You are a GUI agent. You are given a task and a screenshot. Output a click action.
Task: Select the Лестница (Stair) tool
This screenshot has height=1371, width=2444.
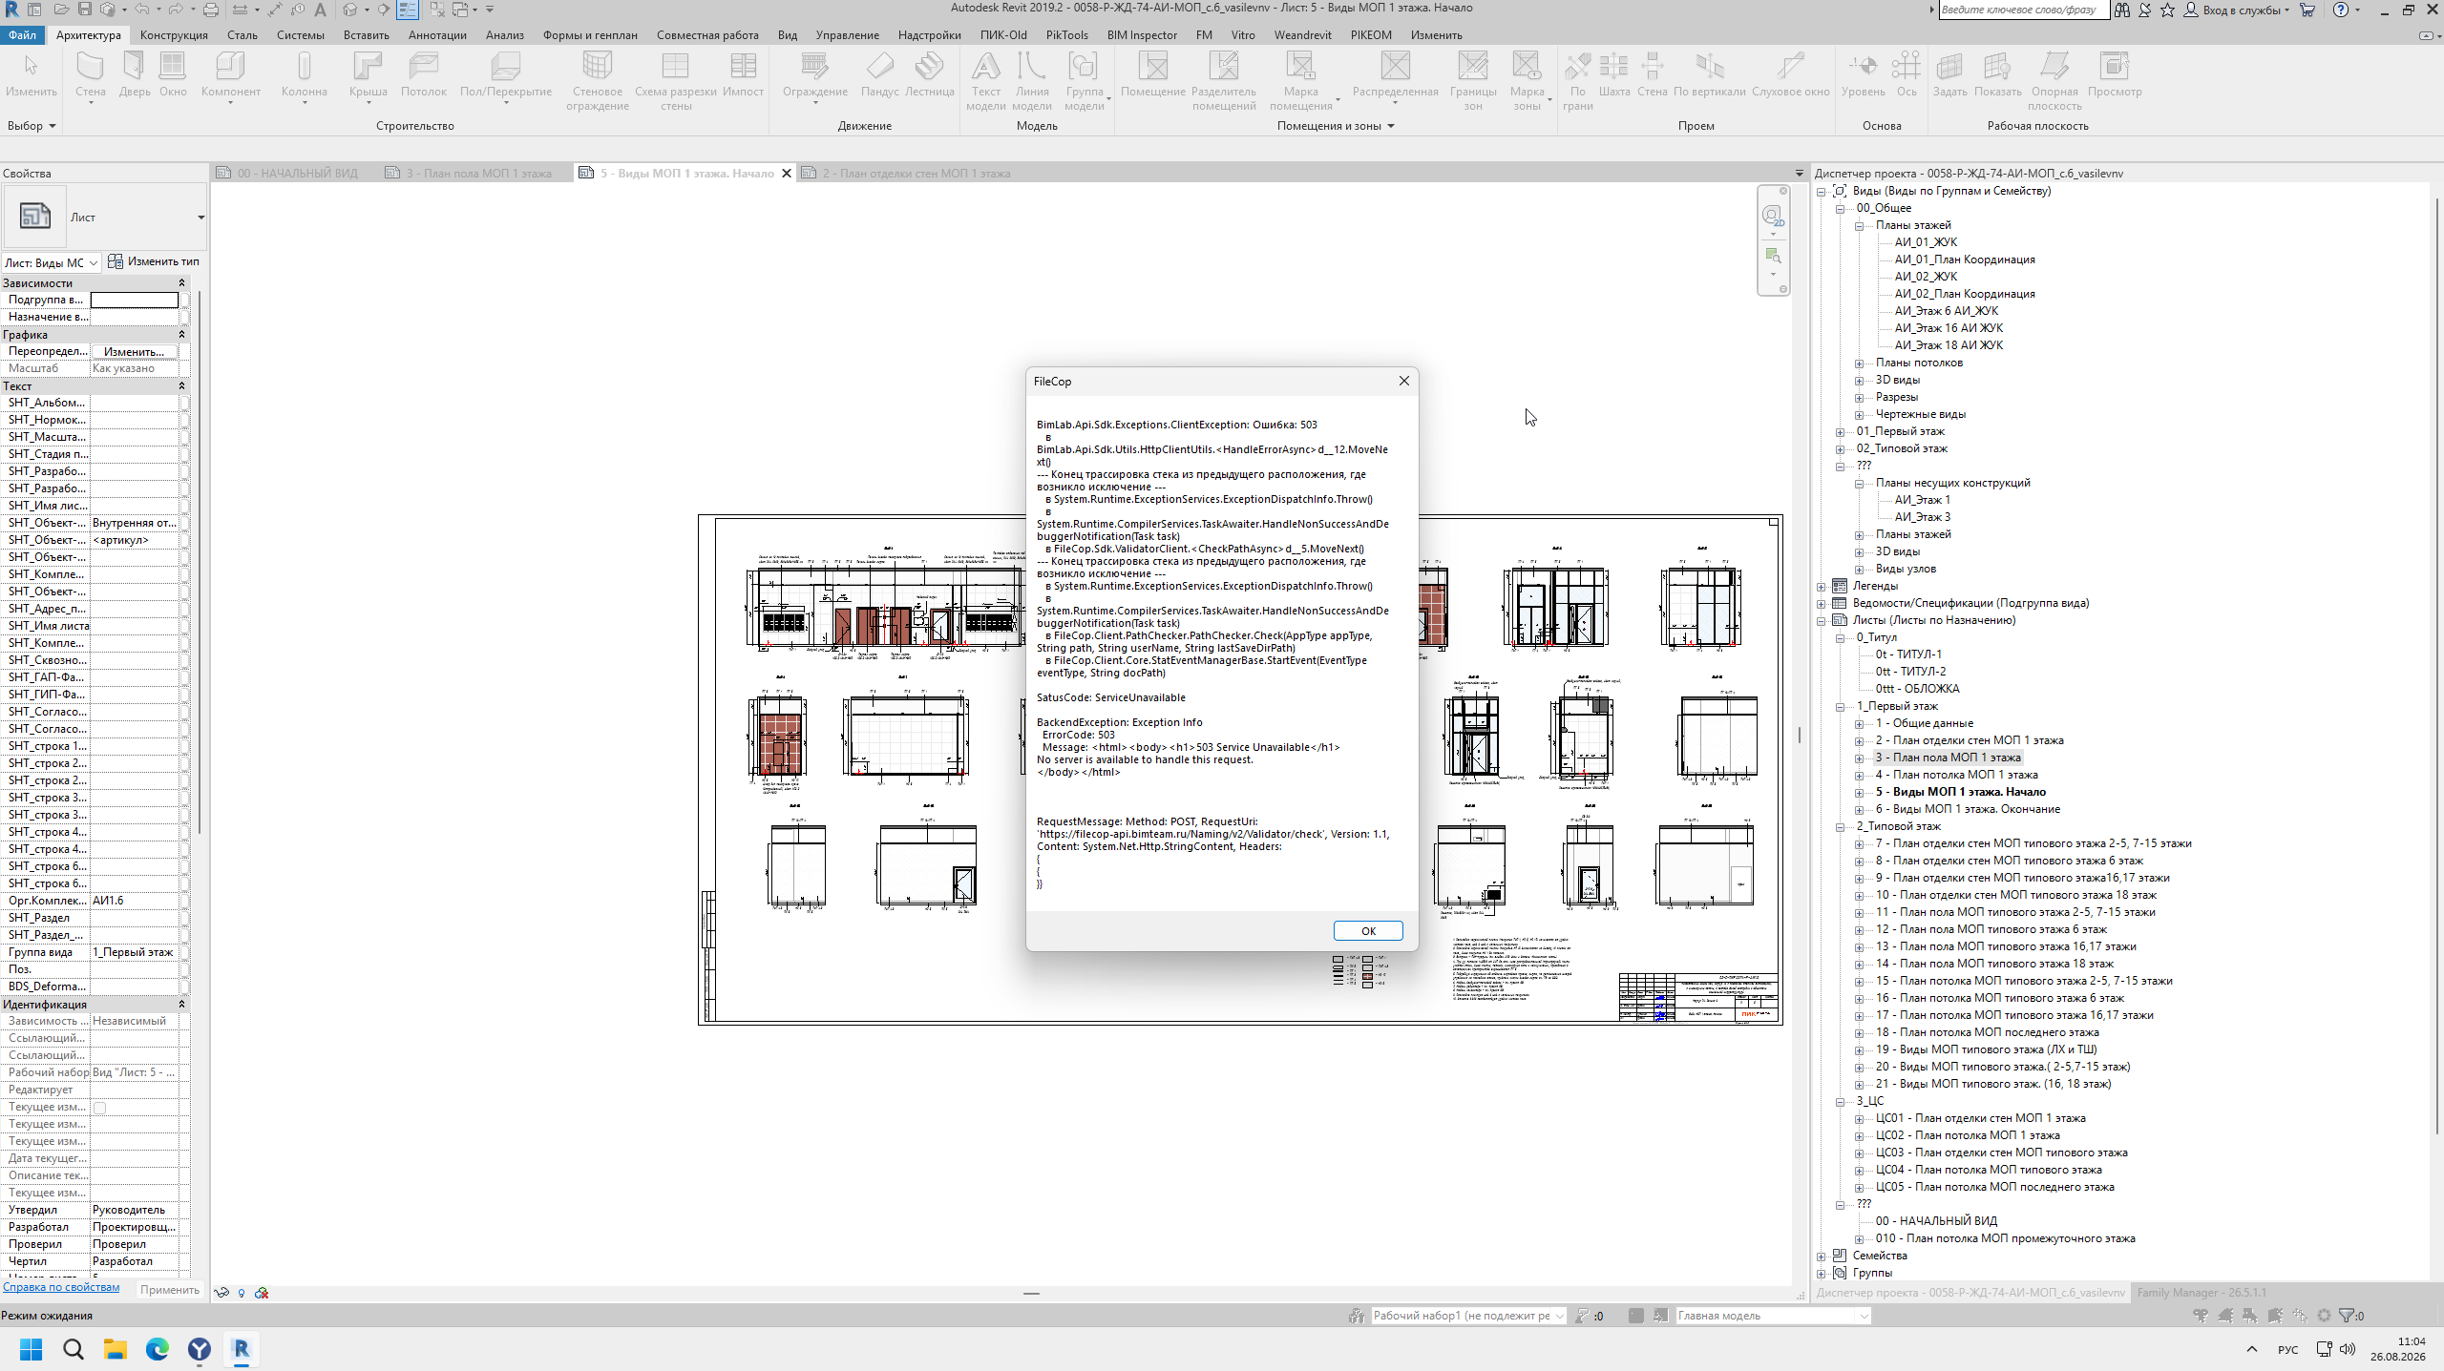coord(929,75)
